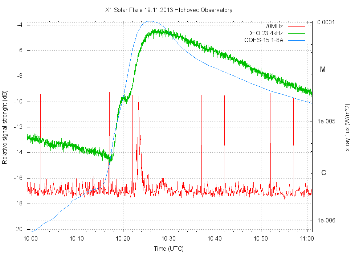Click the green line sample in the legend
Image resolution: width=363 pixels, height=254 pixels.
[297, 33]
